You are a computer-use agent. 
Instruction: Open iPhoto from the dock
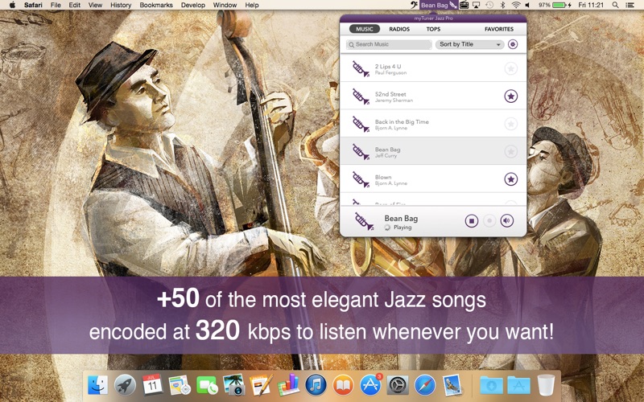[x=234, y=385]
